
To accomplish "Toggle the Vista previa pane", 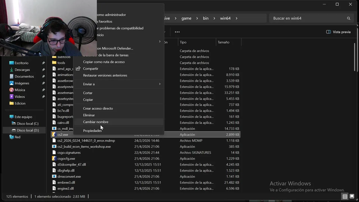I will point(338,32).
